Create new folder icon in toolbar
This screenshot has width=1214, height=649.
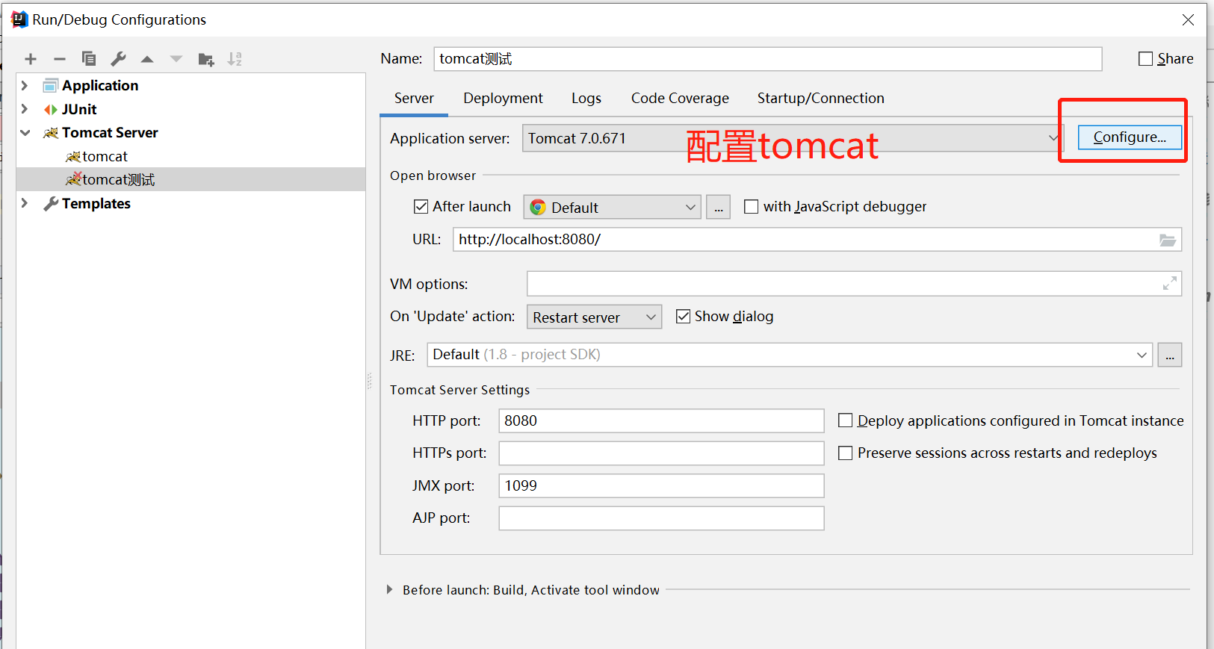(x=206, y=60)
